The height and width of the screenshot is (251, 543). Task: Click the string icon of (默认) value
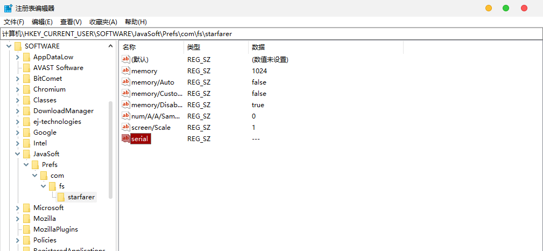[x=126, y=59]
